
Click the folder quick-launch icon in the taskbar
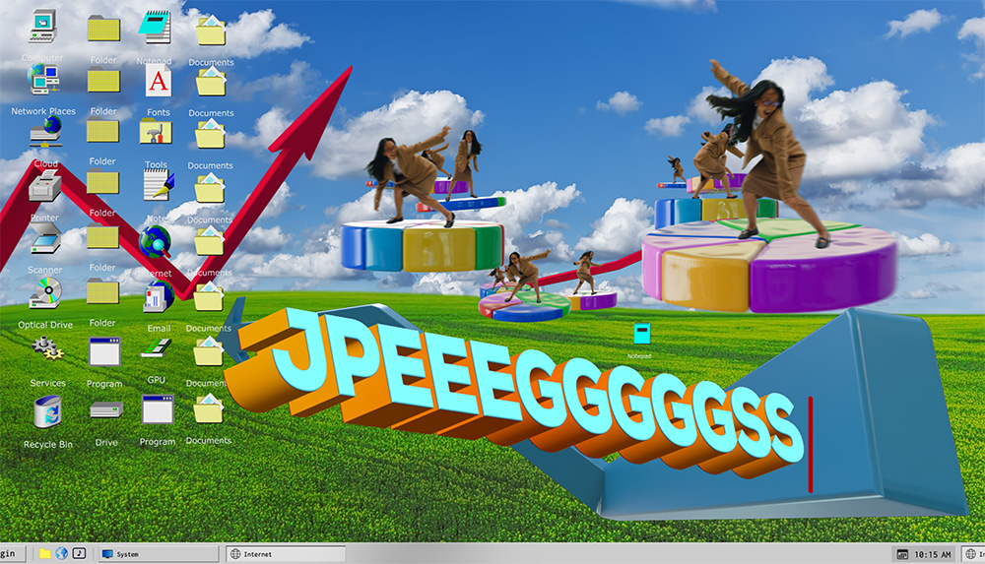click(45, 553)
